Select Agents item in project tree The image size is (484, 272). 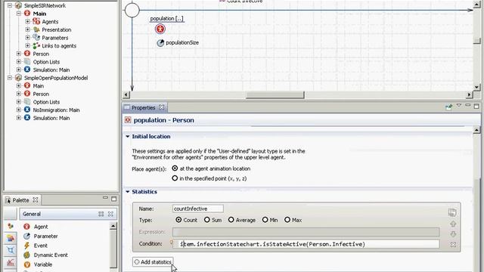50,22
